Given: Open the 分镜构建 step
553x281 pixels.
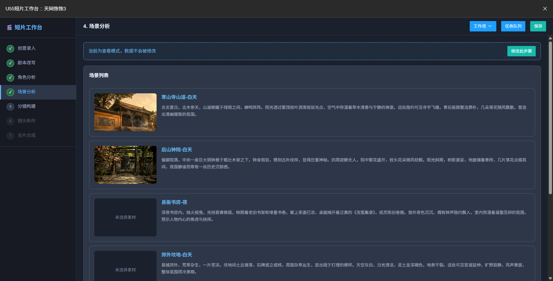Looking at the screenshot, I should point(38,106).
